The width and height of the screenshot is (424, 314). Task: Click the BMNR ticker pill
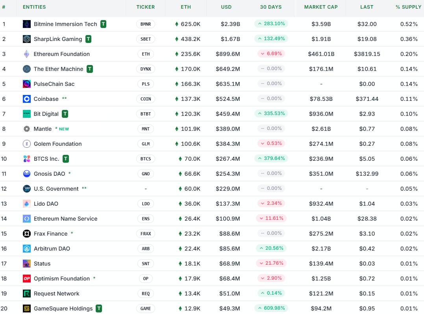(146, 24)
